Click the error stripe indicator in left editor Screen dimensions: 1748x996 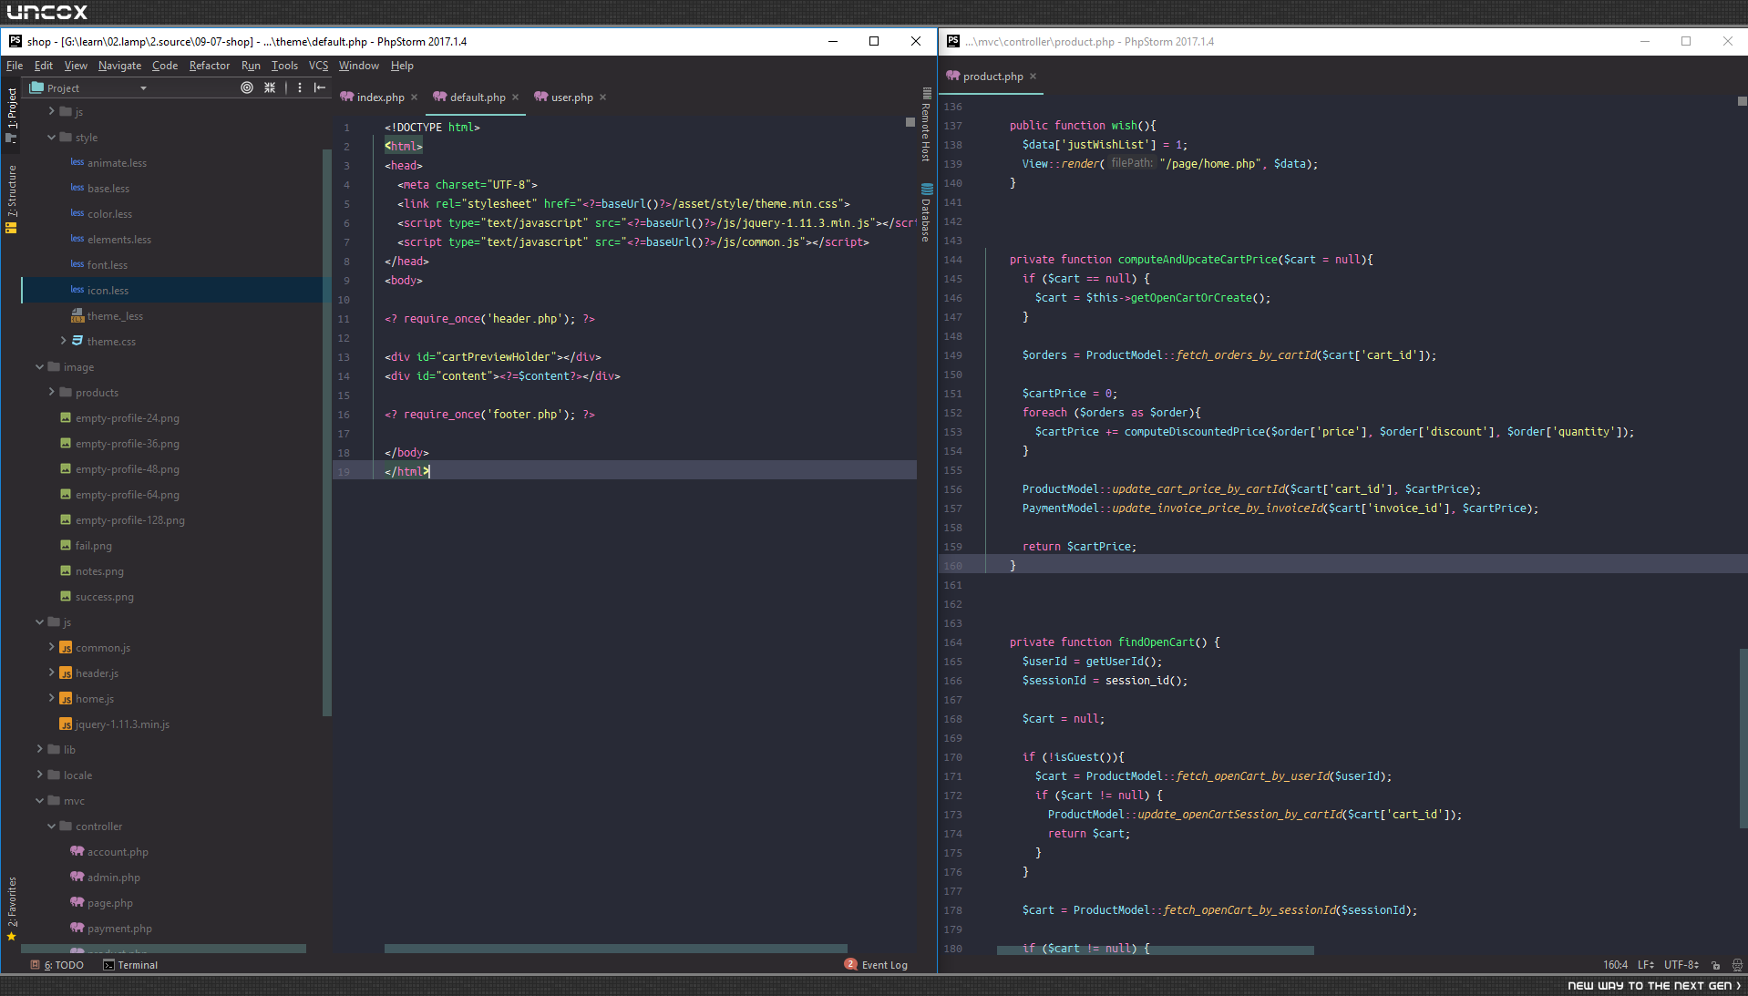[910, 122]
